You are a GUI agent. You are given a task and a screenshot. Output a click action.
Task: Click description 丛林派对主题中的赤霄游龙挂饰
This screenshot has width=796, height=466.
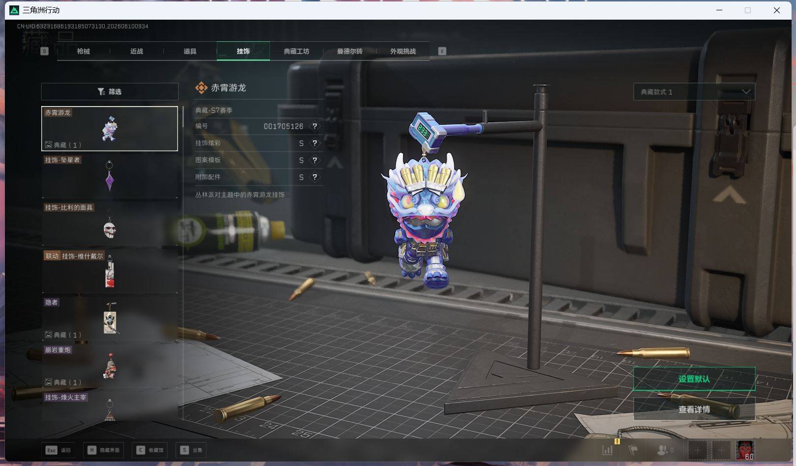click(240, 194)
